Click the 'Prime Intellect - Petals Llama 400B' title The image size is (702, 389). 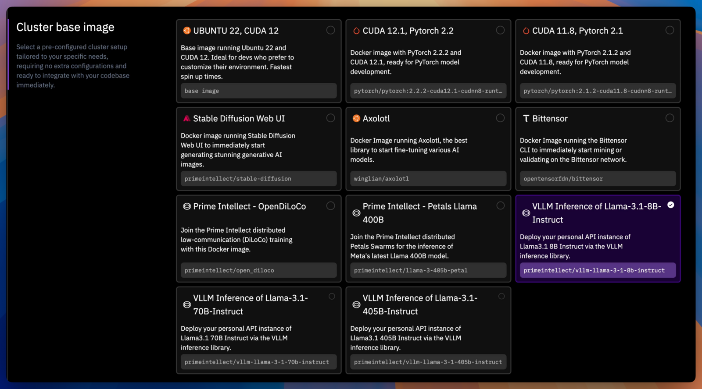[x=419, y=213]
